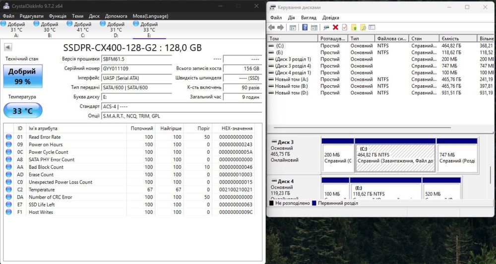Viewport: 496px width, 264px height.
Task: Click the CrystalDiskInfo title bar app icon
Action: pos(6,5)
